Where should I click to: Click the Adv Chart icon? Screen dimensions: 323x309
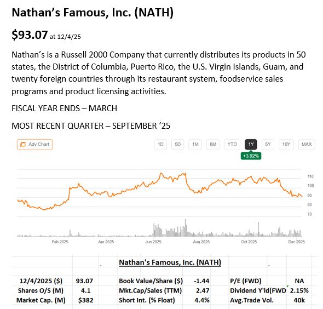click(22, 144)
